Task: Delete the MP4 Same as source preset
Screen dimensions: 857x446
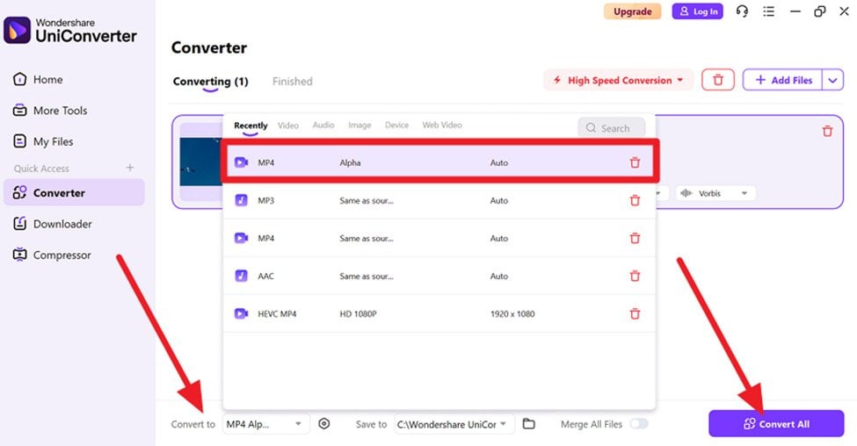Action: coord(635,238)
